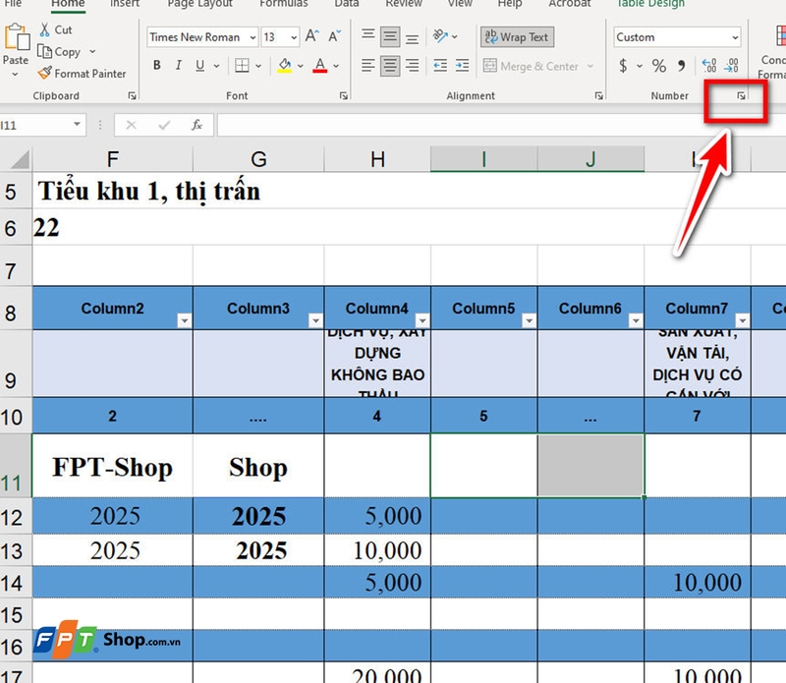Switch to the Formulas ribbon tab
This screenshot has height=683, width=786.
[283, 5]
